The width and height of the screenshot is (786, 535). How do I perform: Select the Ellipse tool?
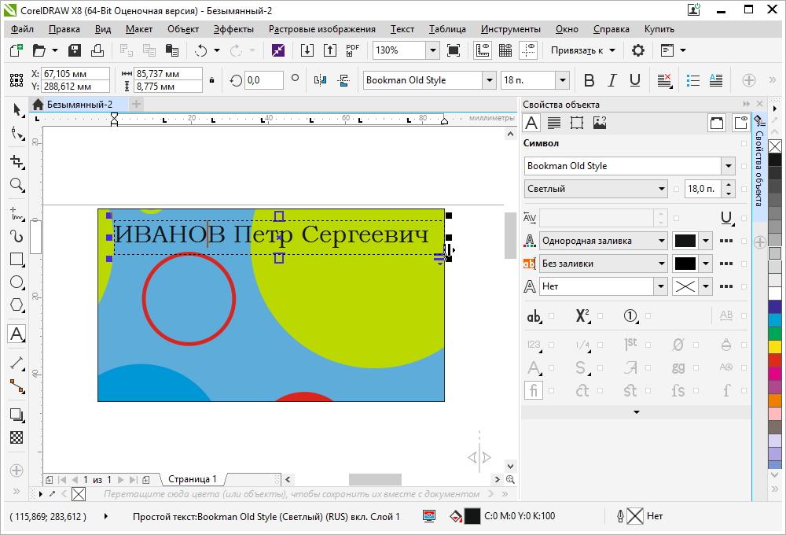tap(17, 282)
